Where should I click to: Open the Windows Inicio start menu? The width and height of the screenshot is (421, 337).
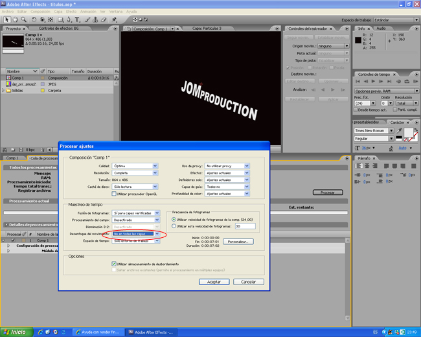(16, 332)
